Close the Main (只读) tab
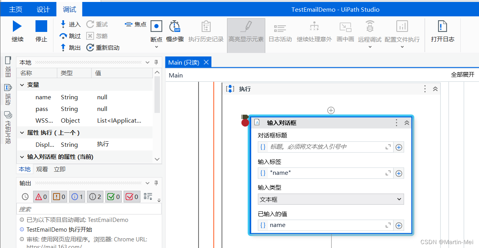Viewport: 479px width, 248px height. 206,62
